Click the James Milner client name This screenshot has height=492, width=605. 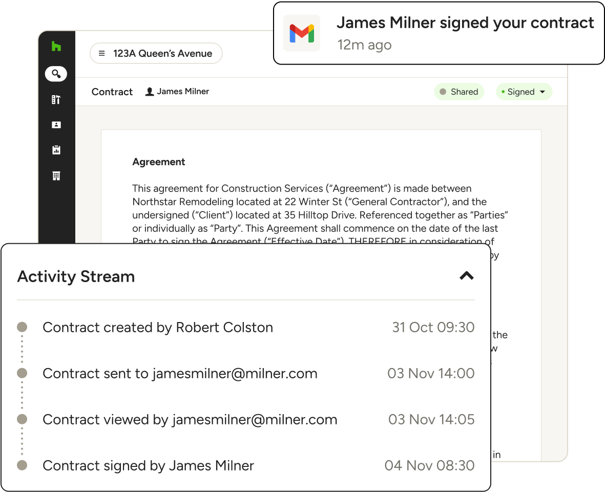pos(183,91)
